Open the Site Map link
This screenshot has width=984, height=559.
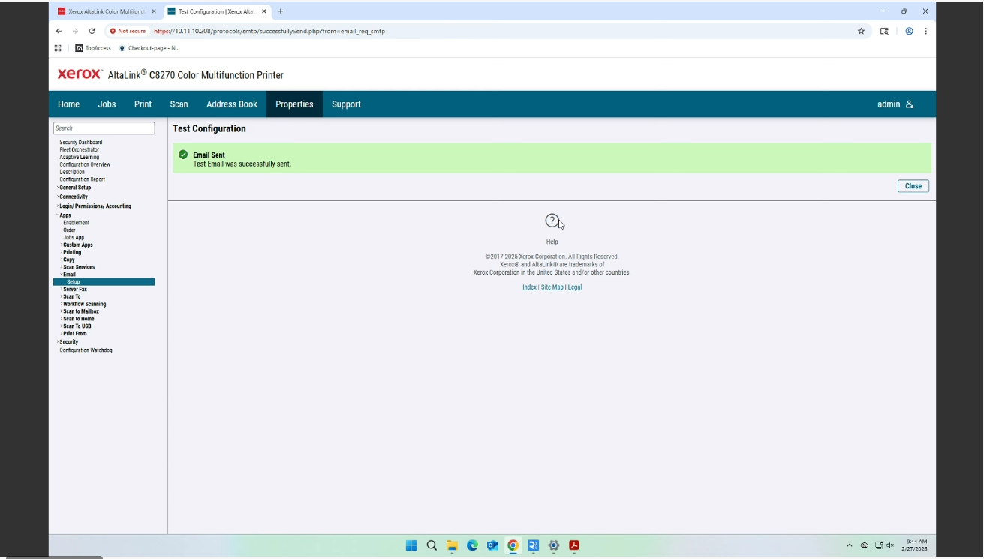[x=552, y=287]
